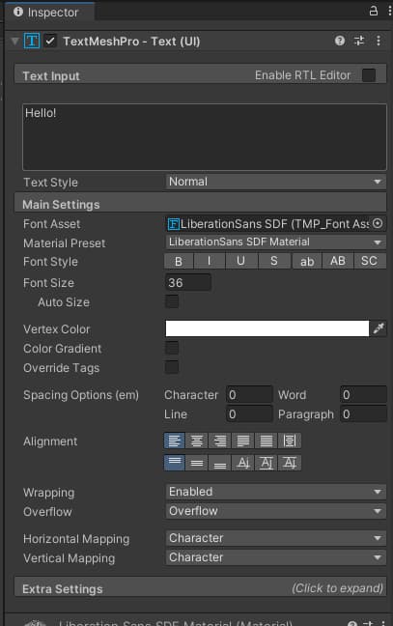Screen dimensions: 393x626
Task: Toggle uppercase AB font style
Action: pyautogui.click(x=338, y=261)
